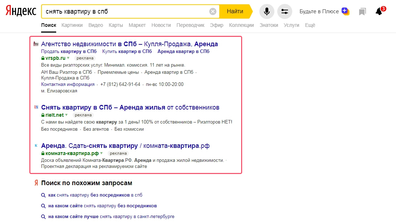The height and width of the screenshot is (222, 396).
Task: Click 'Без посредников' text in rielt.net ad
Action: (x=59, y=129)
